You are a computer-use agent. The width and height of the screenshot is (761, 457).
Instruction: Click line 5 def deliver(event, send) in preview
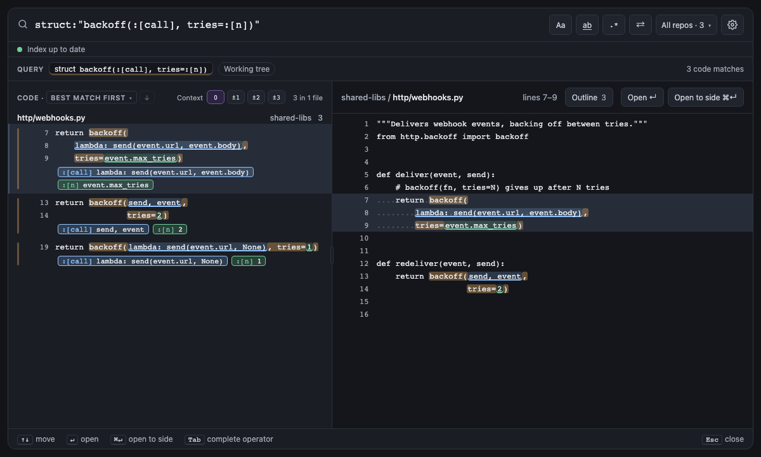click(435, 175)
